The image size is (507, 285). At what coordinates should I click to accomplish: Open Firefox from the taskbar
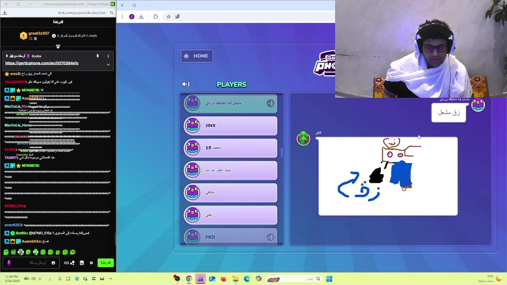pos(223,279)
